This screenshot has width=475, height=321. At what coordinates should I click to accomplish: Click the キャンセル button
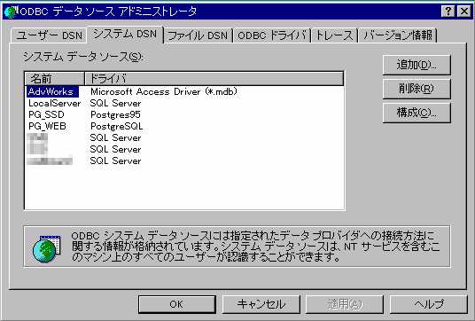[x=261, y=304]
